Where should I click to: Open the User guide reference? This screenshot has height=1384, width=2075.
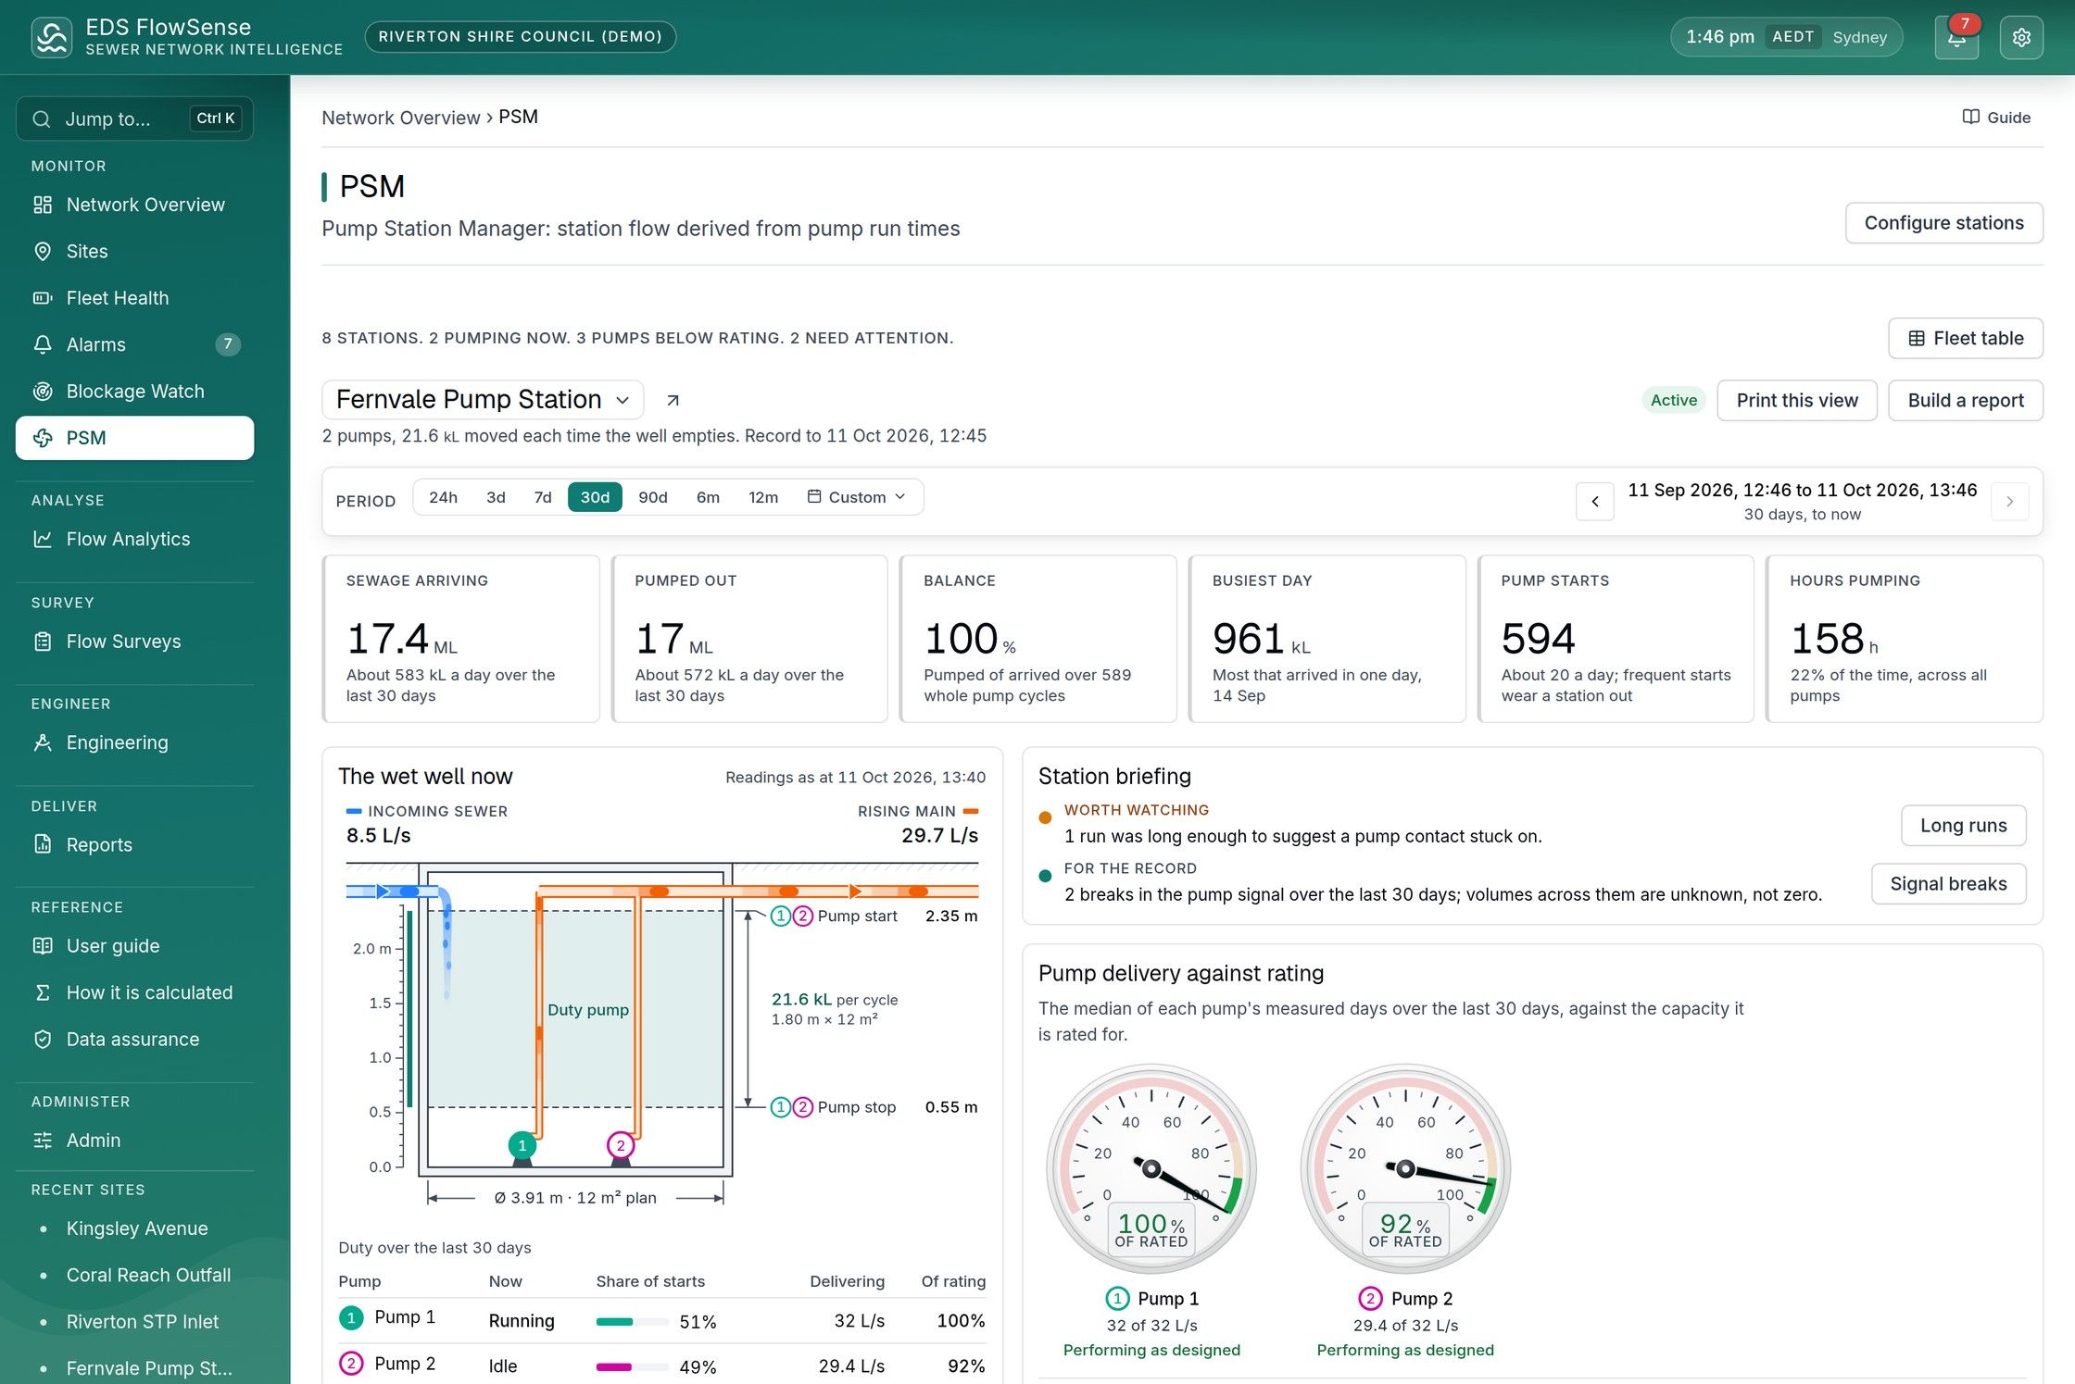click(x=134, y=946)
